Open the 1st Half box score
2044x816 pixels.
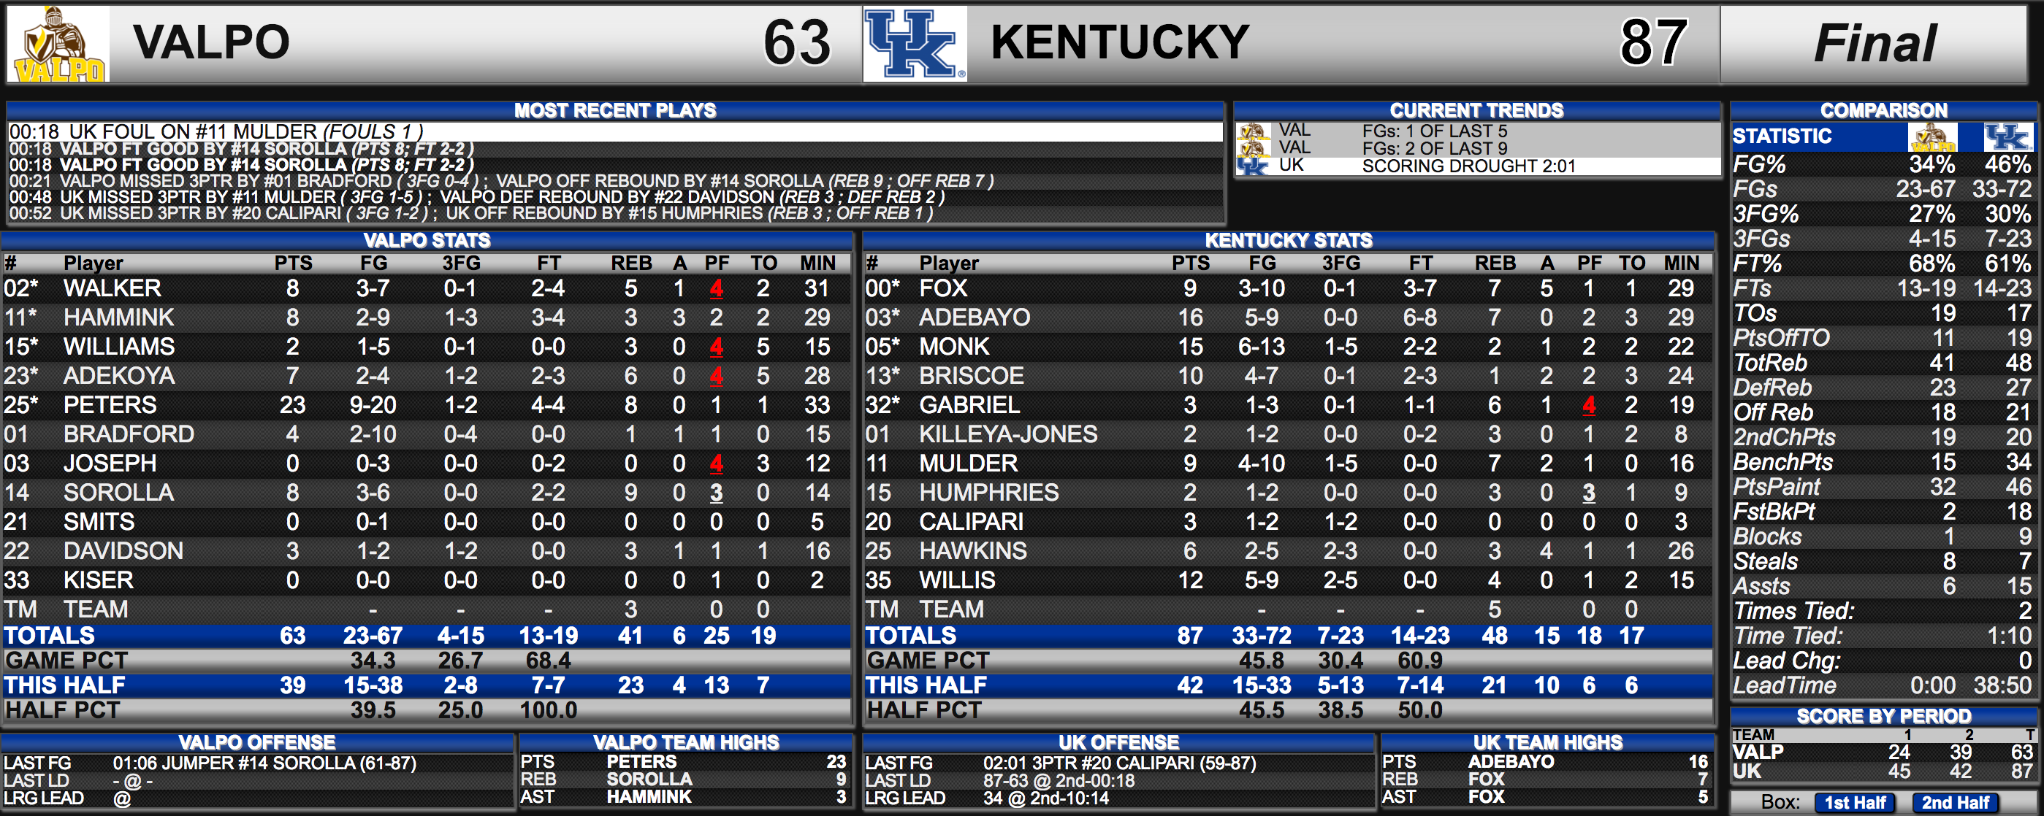coord(1854,803)
